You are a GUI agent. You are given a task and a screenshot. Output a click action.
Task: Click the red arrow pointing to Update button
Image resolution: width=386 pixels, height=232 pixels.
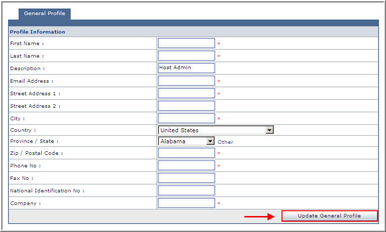click(x=260, y=216)
